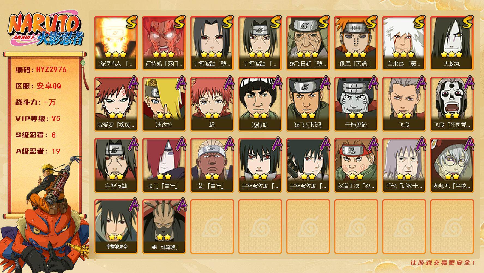Select the 大蛇丸 S-rank ninja card
This screenshot has height=273, width=484.
click(x=452, y=43)
